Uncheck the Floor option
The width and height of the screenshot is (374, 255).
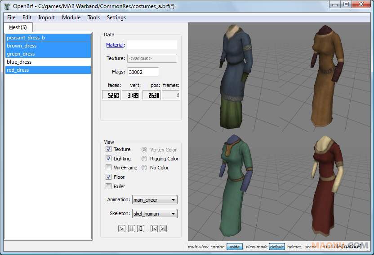tap(108, 177)
